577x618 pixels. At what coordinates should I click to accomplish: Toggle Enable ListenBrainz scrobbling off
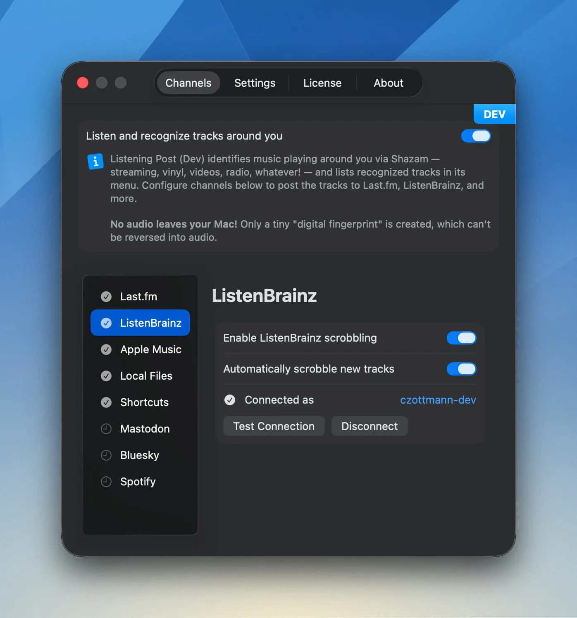[461, 338]
